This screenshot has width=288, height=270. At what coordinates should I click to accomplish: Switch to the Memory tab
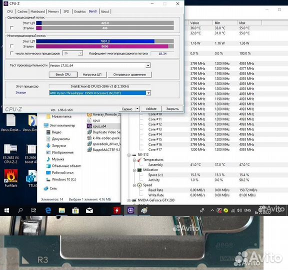53,11
